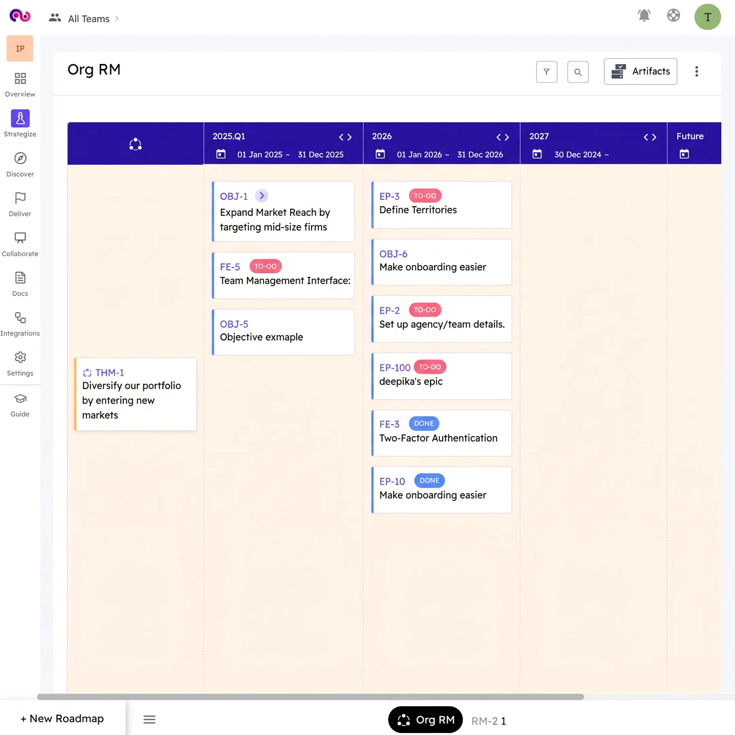Go to the Discover section

click(20, 164)
